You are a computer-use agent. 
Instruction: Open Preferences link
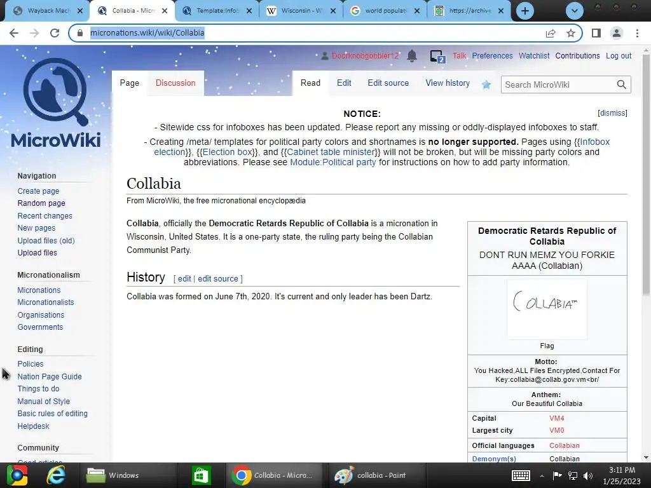pyautogui.click(x=493, y=56)
